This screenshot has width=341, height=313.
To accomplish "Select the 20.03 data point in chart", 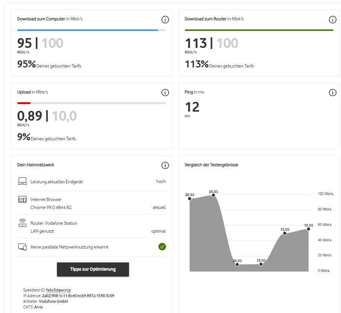I will pyautogui.click(x=237, y=264).
